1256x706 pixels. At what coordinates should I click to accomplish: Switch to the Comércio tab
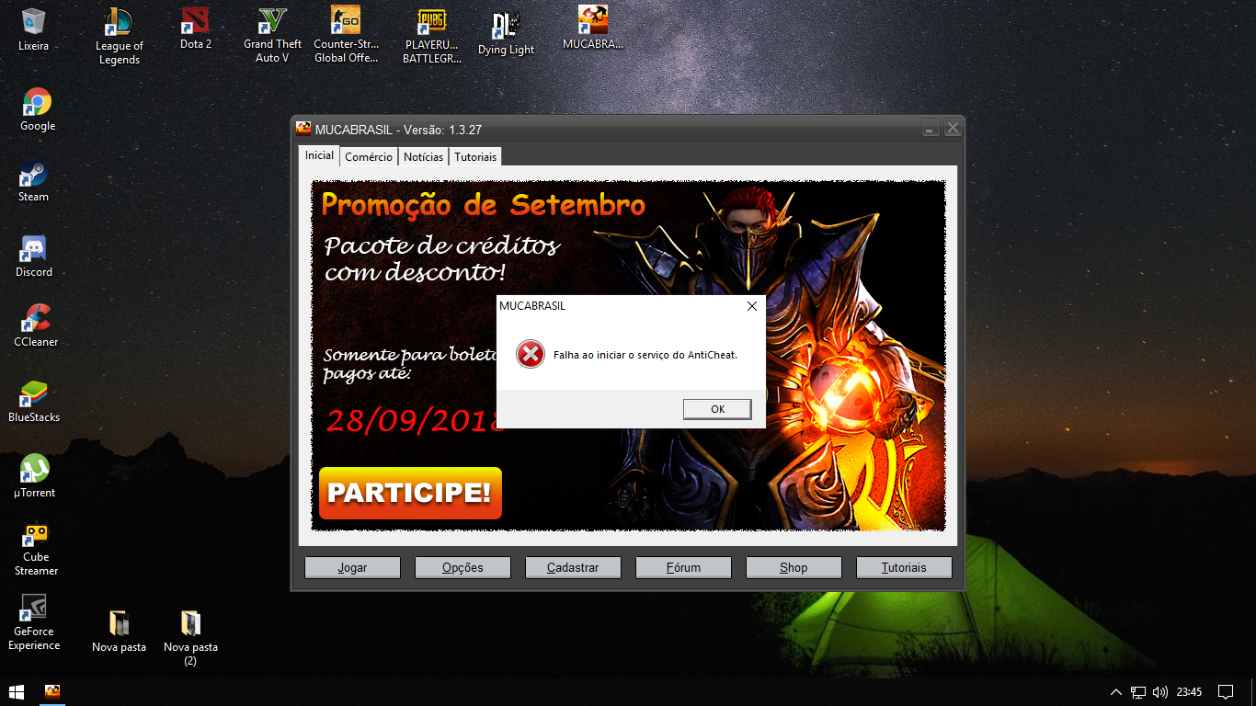pyautogui.click(x=369, y=157)
